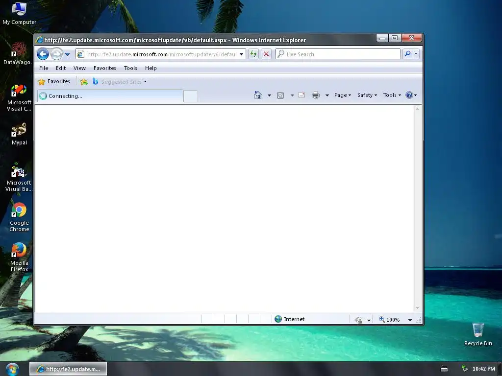This screenshot has width=502, height=376.
Task: Expand the address bar autocomplete dropdown
Action: coord(241,54)
